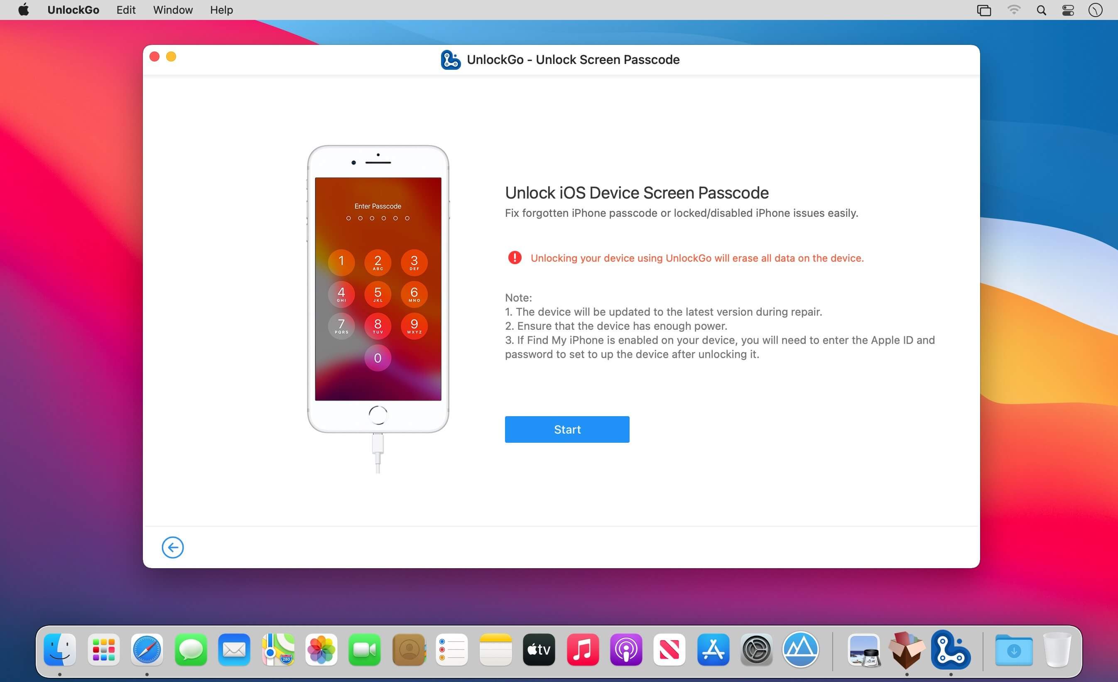
Task: Open the Help menu
Action: tap(221, 10)
